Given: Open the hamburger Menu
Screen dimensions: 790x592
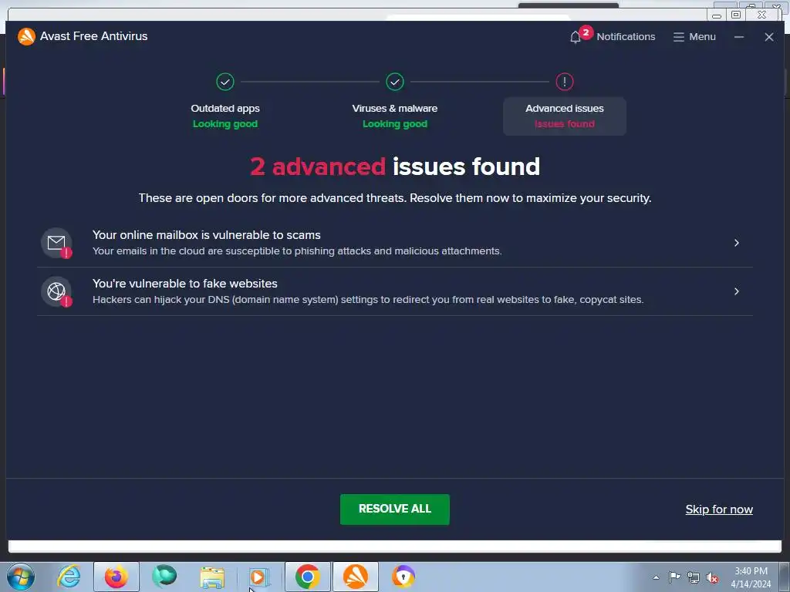Looking at the screenshot, I should pos(694,37).
